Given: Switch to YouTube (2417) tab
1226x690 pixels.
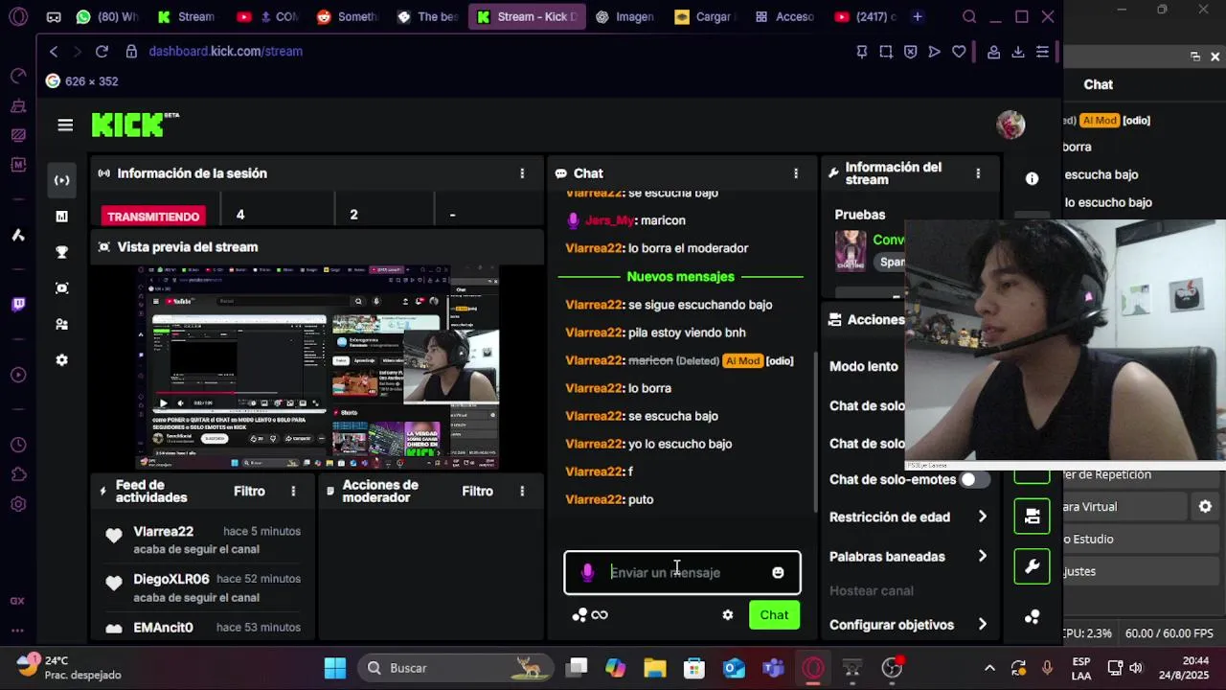Looking at the screenshot, I should 865,17.
